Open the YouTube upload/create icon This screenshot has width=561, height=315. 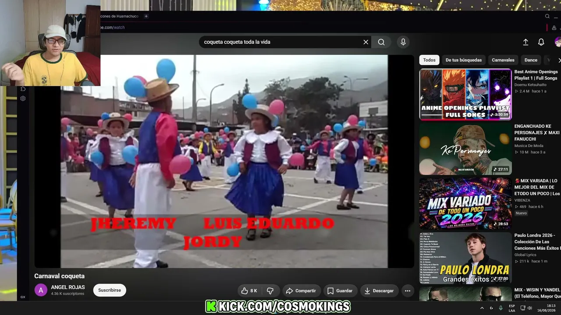[x=525, y=42]
